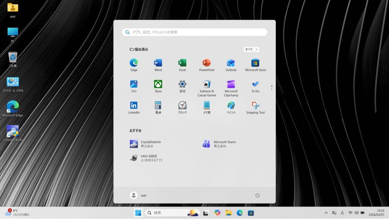The image size is (389, 219).
Task: Open the user account options
Action: point(138,195)
